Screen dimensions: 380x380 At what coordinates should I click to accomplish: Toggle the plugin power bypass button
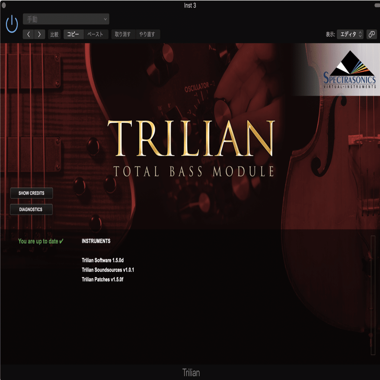[12, 24]
